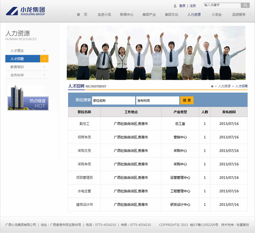Open 新闻中心 navigation item
This screenshot has width=255, height=233.
[x=127, y=14]
